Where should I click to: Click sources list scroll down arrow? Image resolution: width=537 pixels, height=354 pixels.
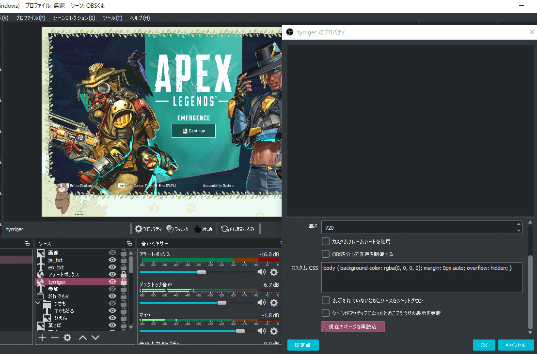pos(131,327)
